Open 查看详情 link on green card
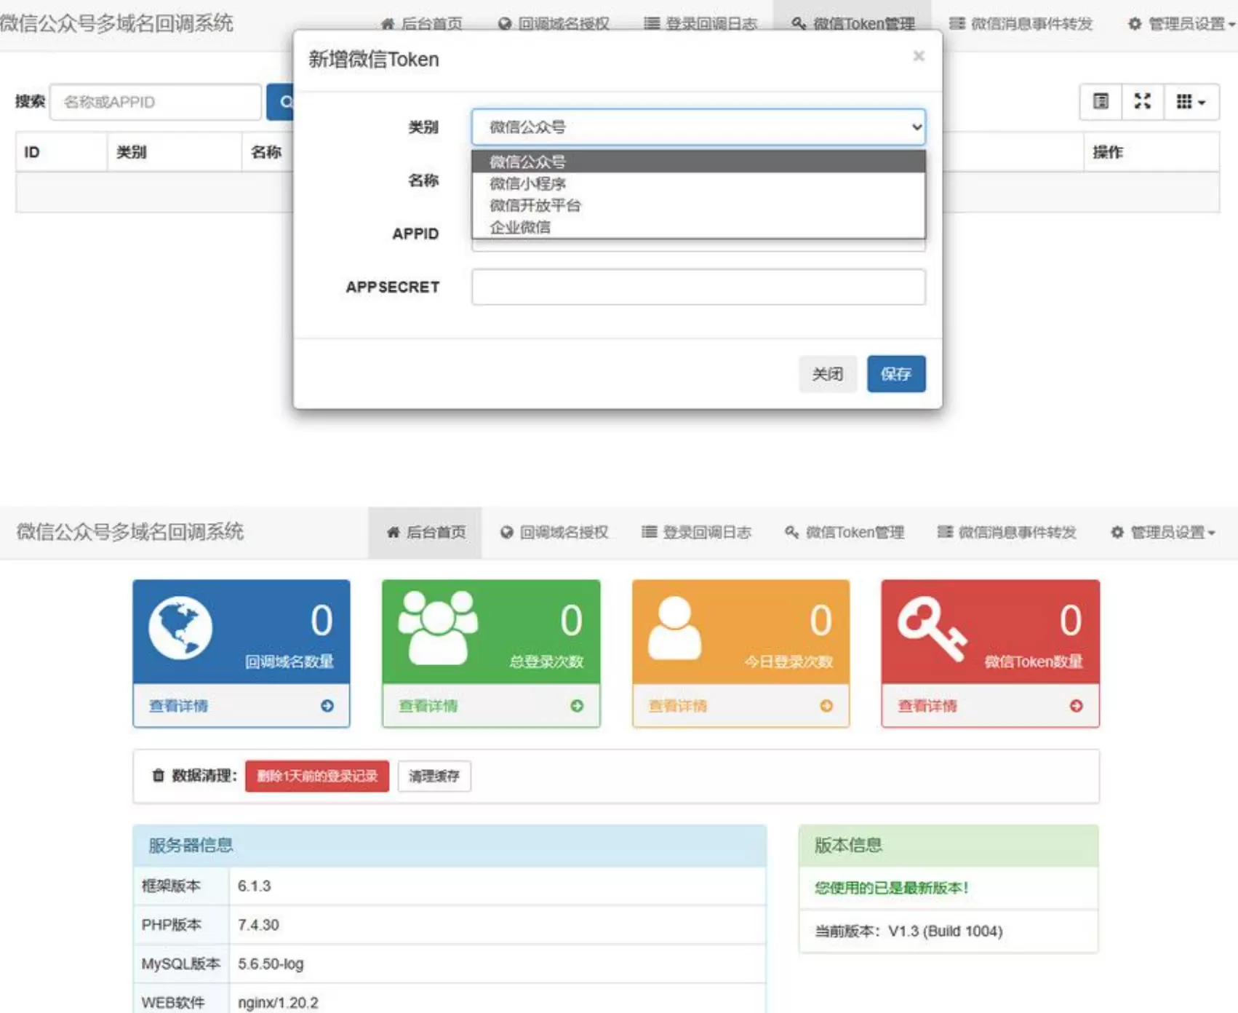The height and width of the screenshot is (1013, 1238). point(428,706)
